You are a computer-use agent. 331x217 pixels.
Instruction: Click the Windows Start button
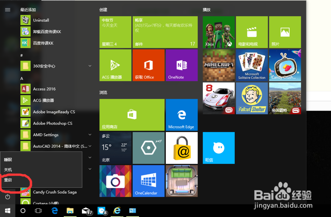(8, 211)
